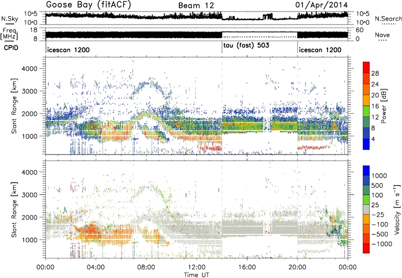Click the 'N.Sky' axis label
Viewport: 402px width, 278px height.
[x=10, y=19]
